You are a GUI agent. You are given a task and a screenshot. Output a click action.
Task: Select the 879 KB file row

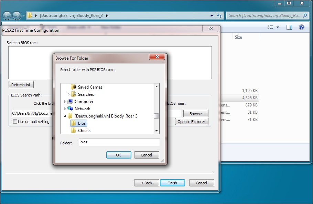pyautogui.click(x=239, y=105)
